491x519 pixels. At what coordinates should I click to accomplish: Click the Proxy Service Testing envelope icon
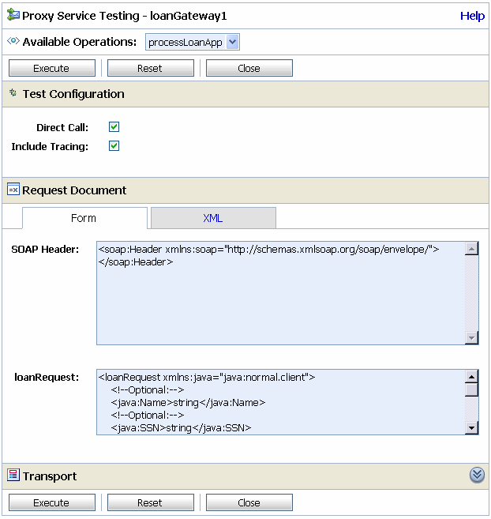tap(13, 15)
